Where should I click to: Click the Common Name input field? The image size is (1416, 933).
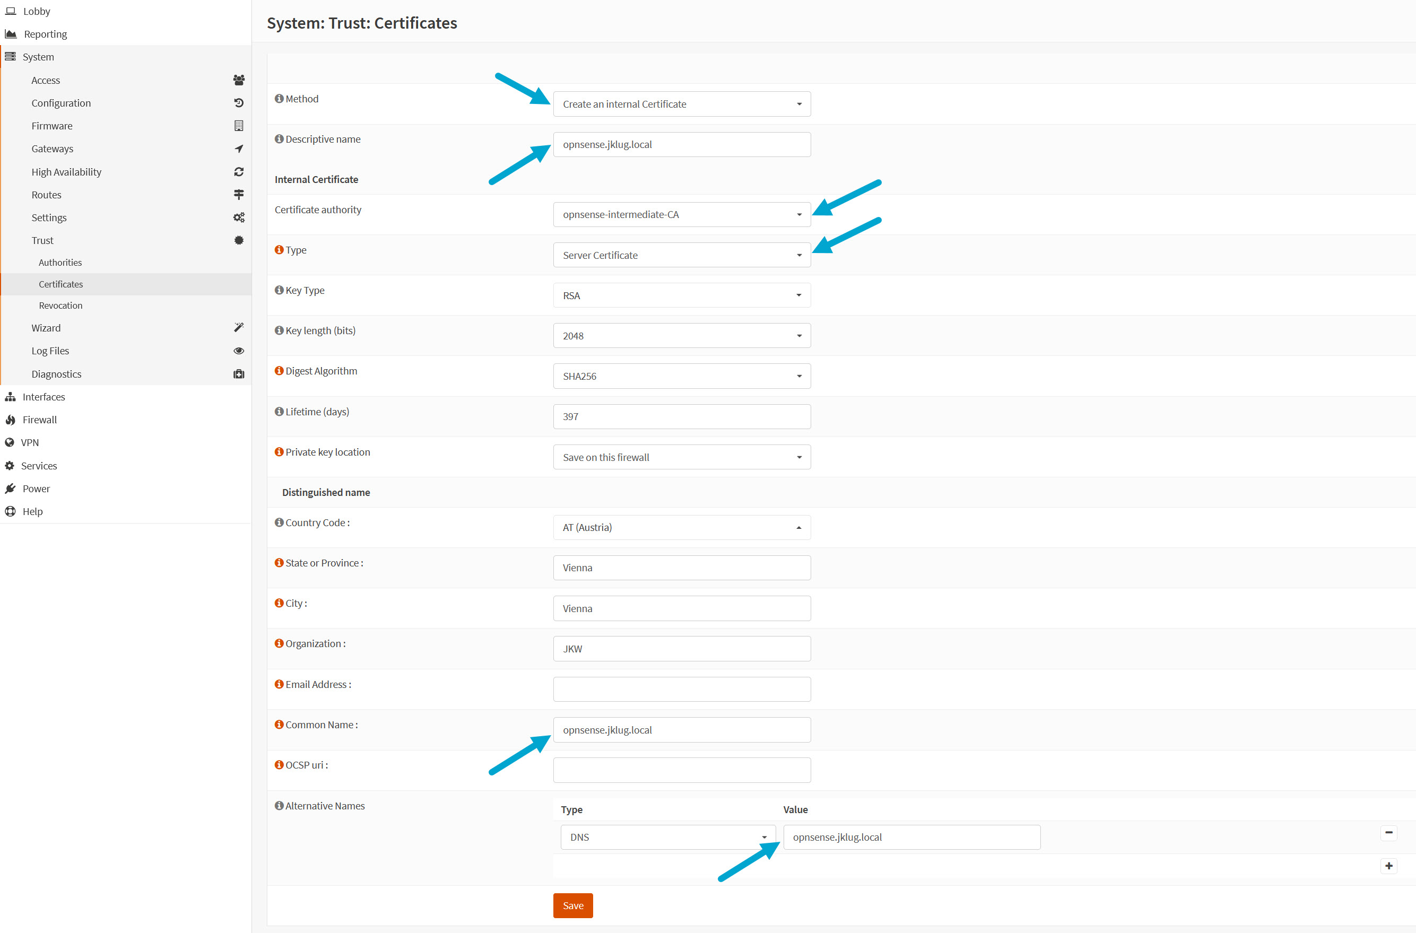click(682, 729)
